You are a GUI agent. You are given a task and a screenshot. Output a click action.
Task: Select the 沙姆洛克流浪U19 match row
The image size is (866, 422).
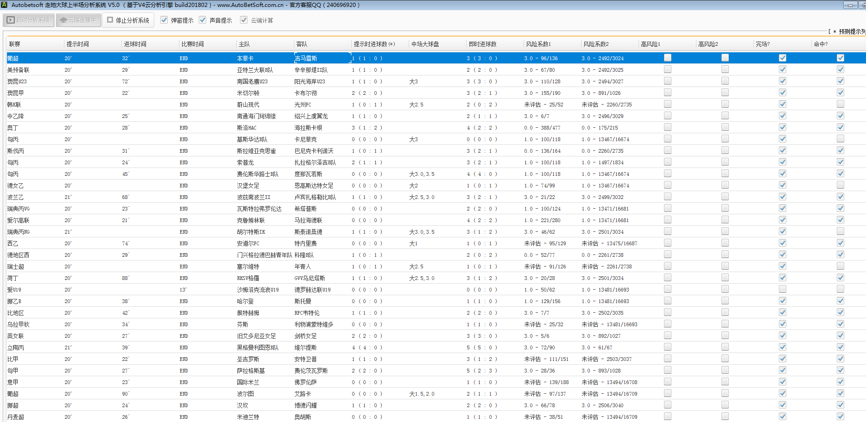[x=258, y=290]
